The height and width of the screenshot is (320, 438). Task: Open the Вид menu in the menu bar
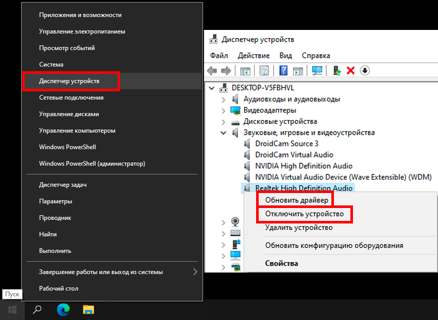coord(285,55)
